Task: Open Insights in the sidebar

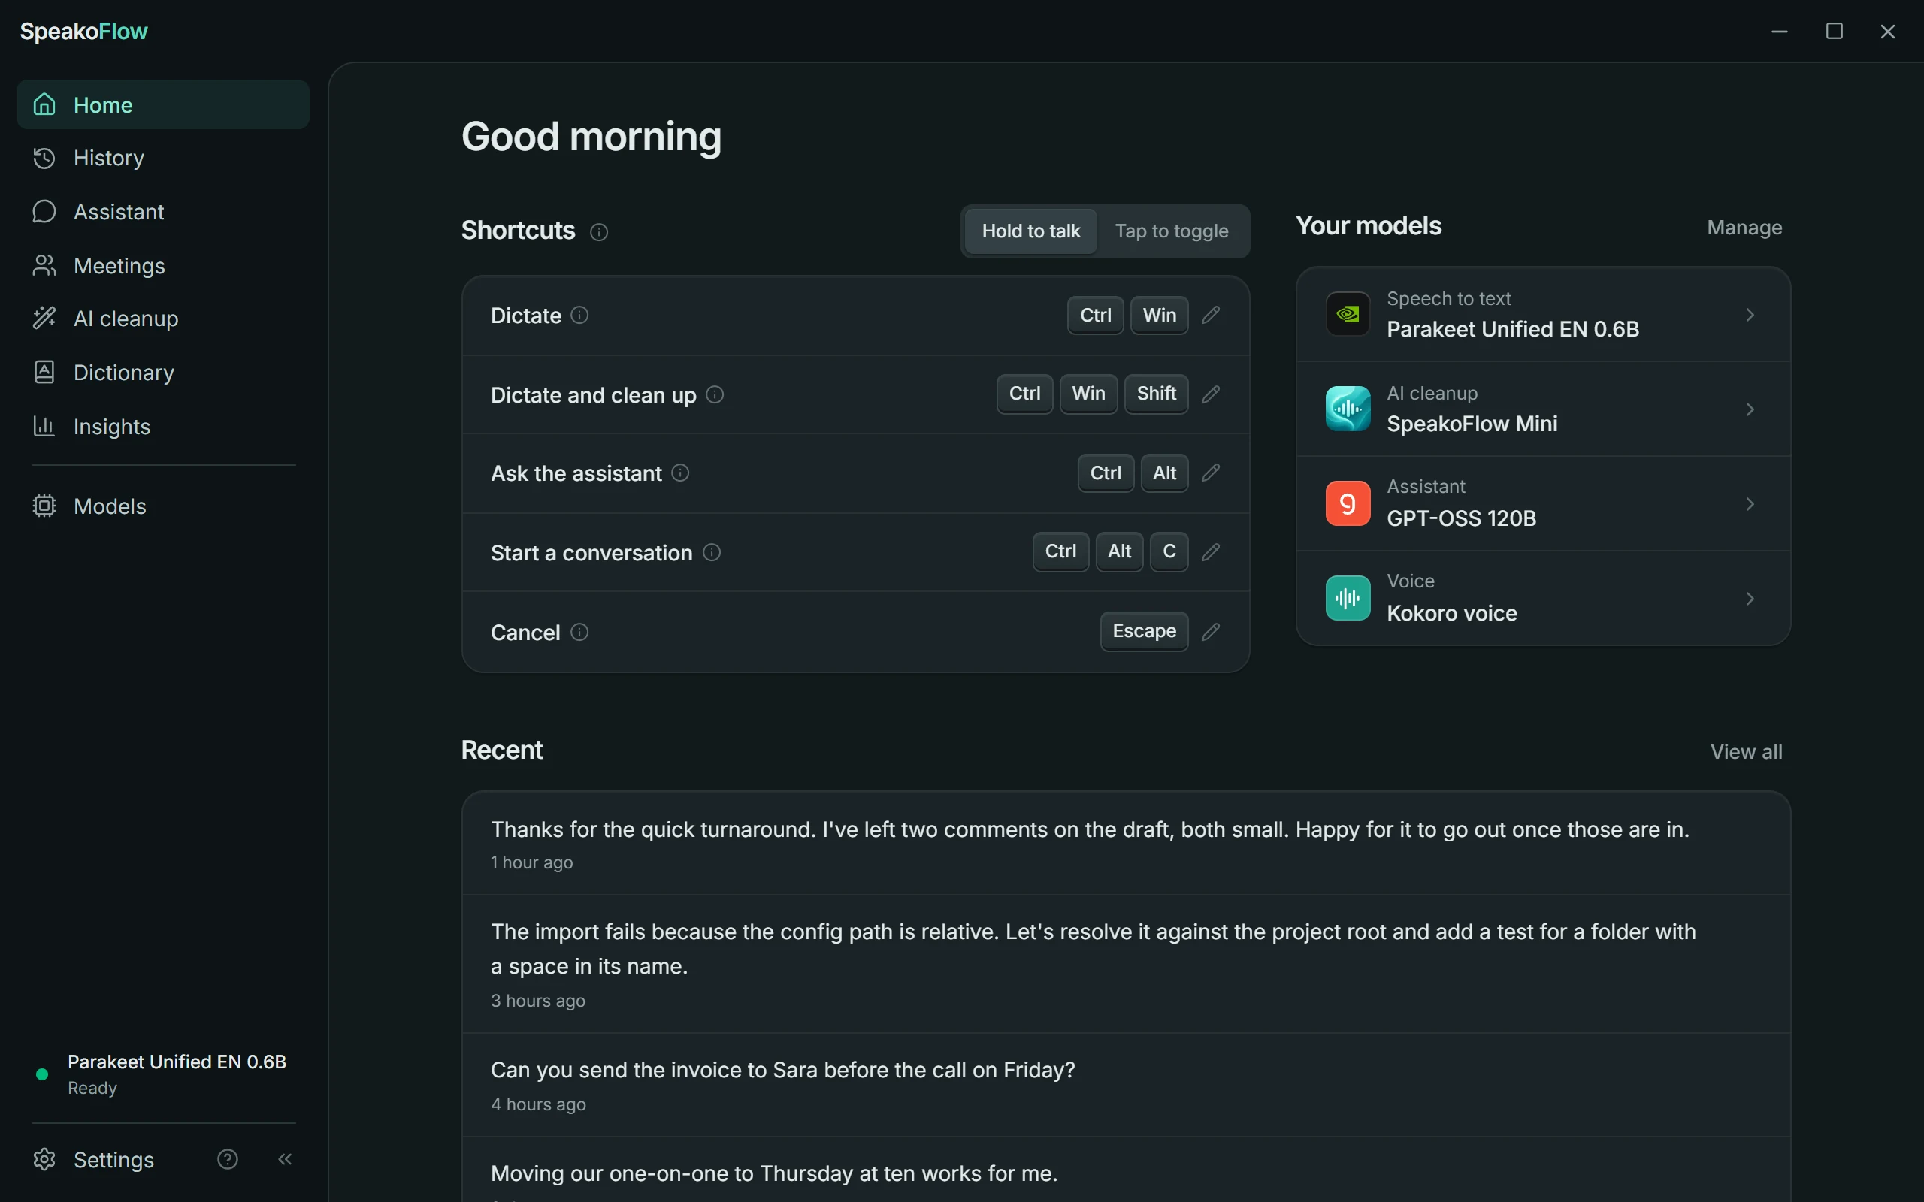Action: pos(162,427)
